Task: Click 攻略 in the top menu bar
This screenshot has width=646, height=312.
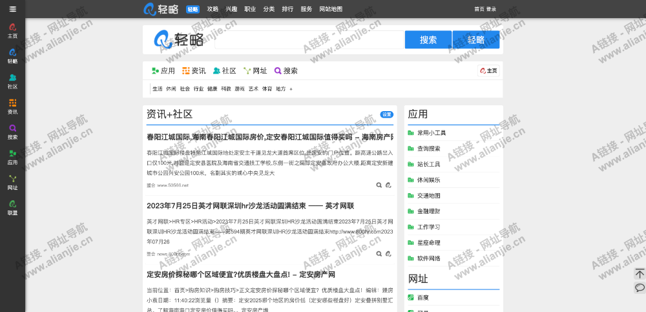Action: point(213,9)
